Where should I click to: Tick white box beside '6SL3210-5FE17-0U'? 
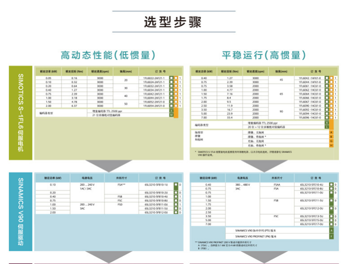(x=331, y=224)
